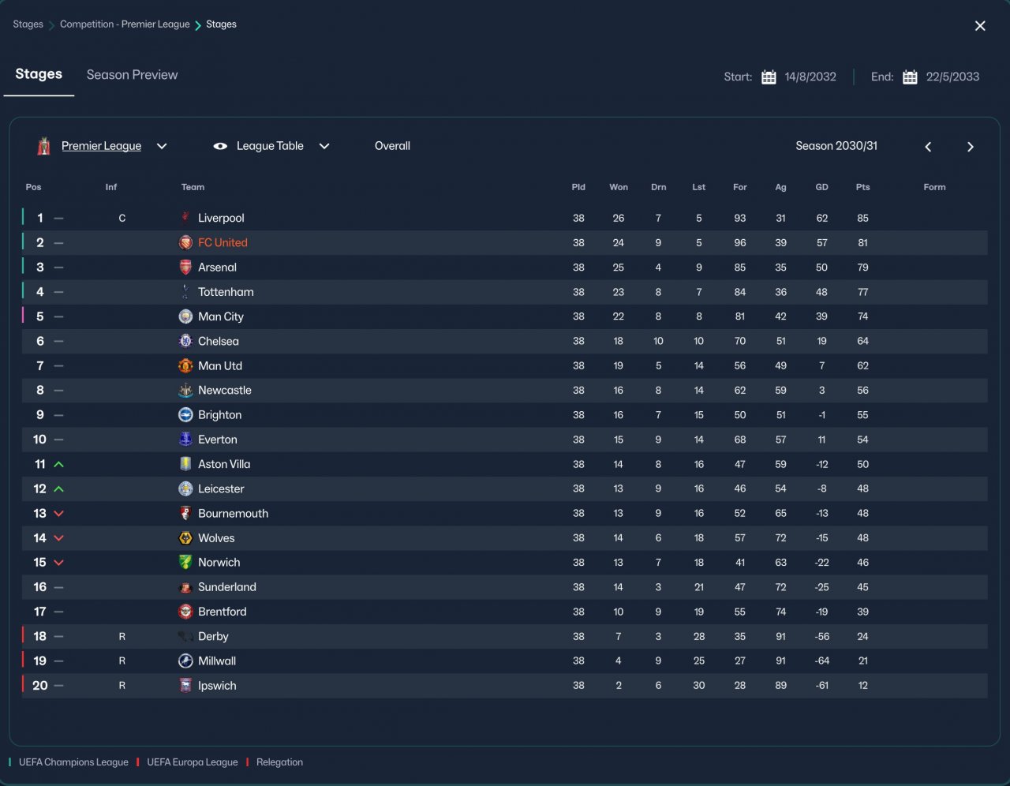Viewport: 1010px width, 786px height.
Task: Click the Sunderland club crest
Action: (185, 587)
